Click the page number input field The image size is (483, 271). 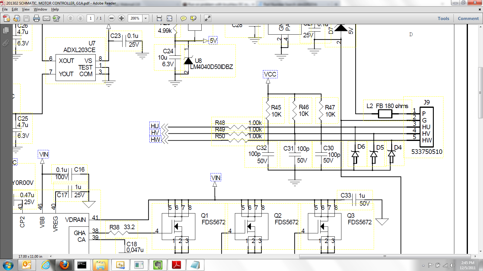[x=91, y=18]
